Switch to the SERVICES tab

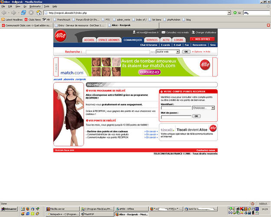152,40
